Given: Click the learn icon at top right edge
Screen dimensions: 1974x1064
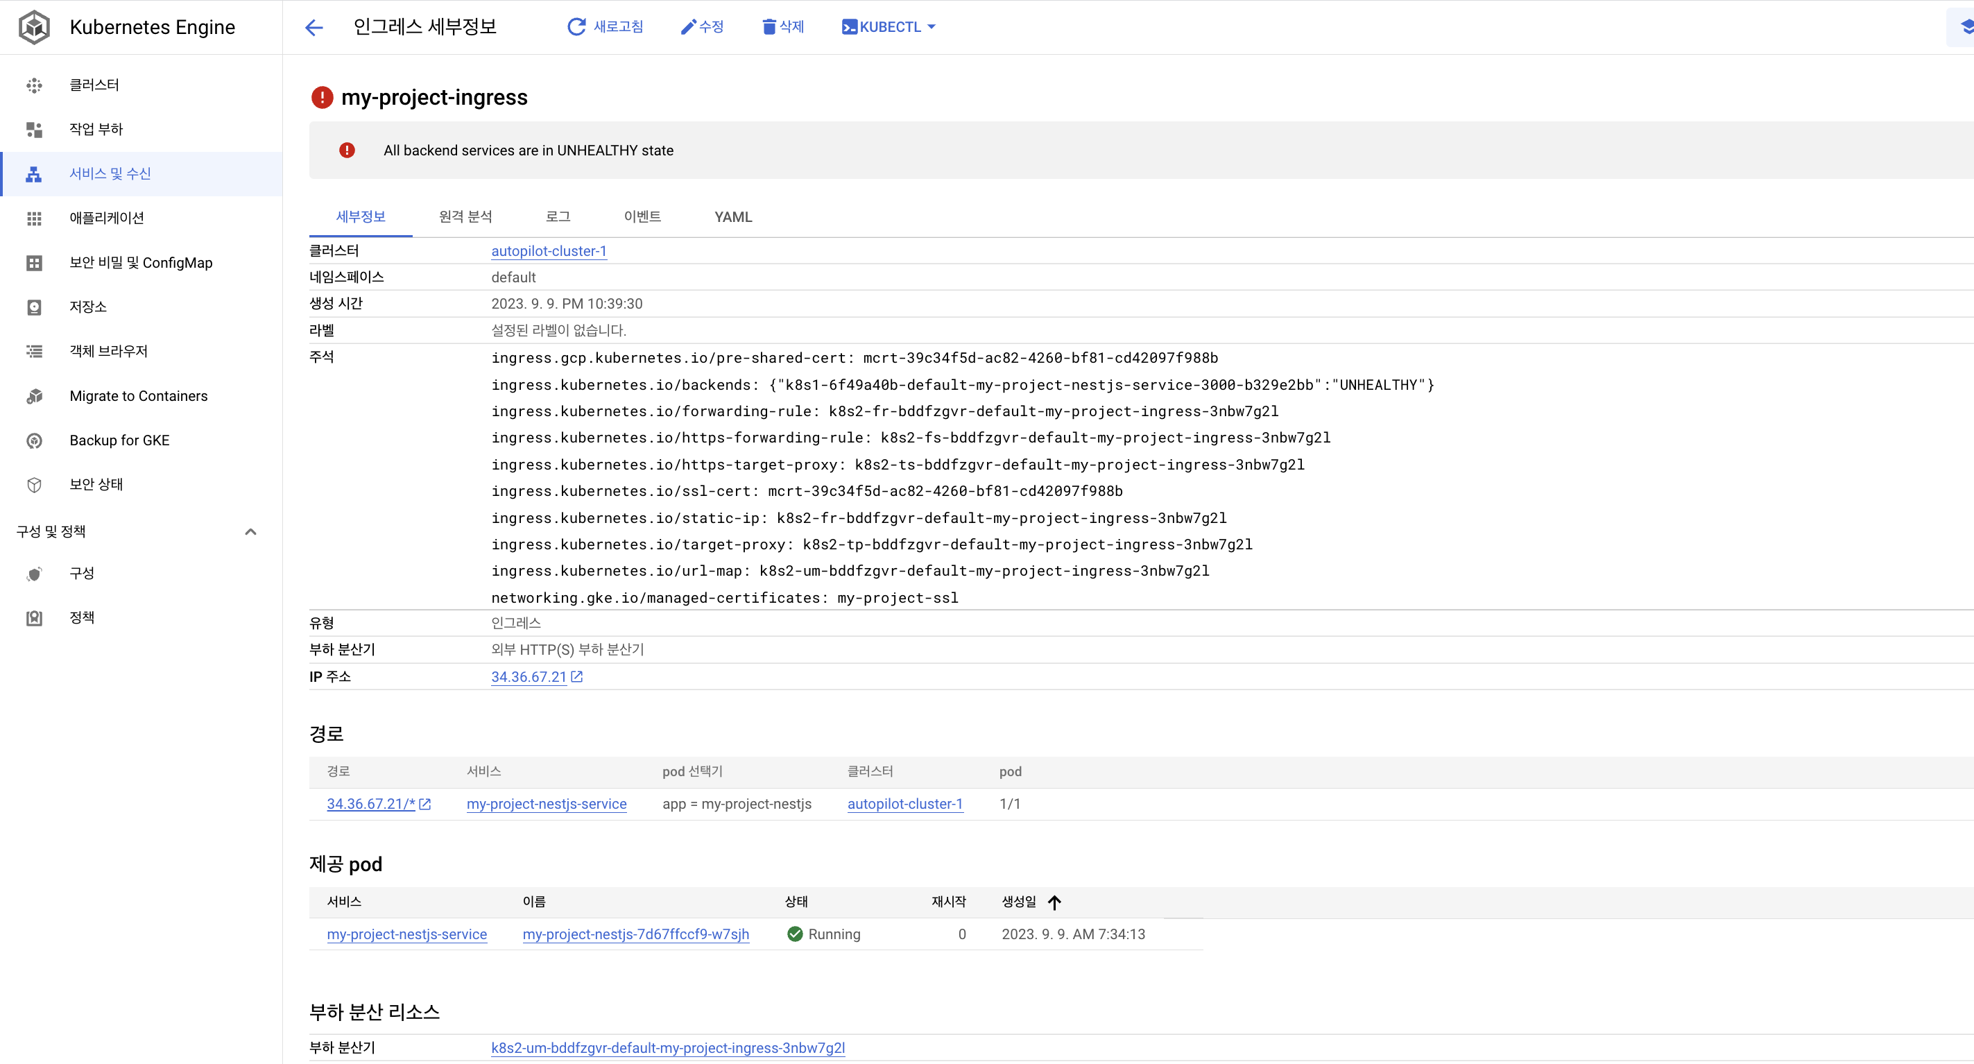Looking at the screenshot, I should tap(1966, 27).
